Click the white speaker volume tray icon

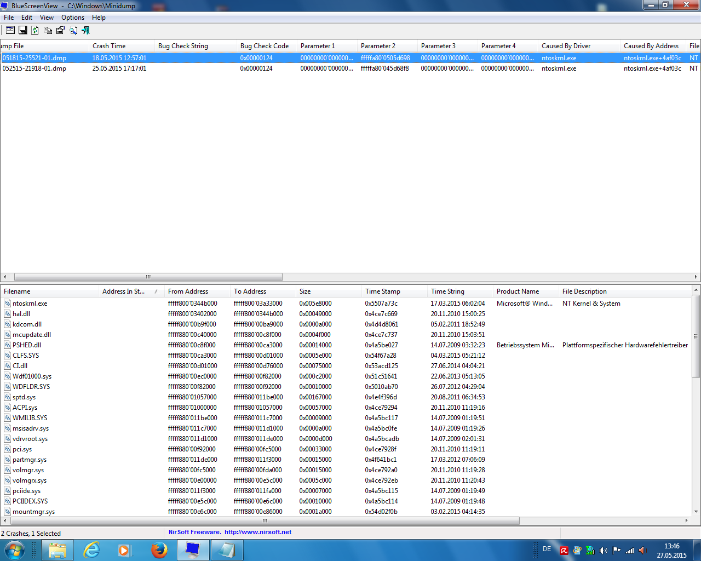[x=604, y=551]
